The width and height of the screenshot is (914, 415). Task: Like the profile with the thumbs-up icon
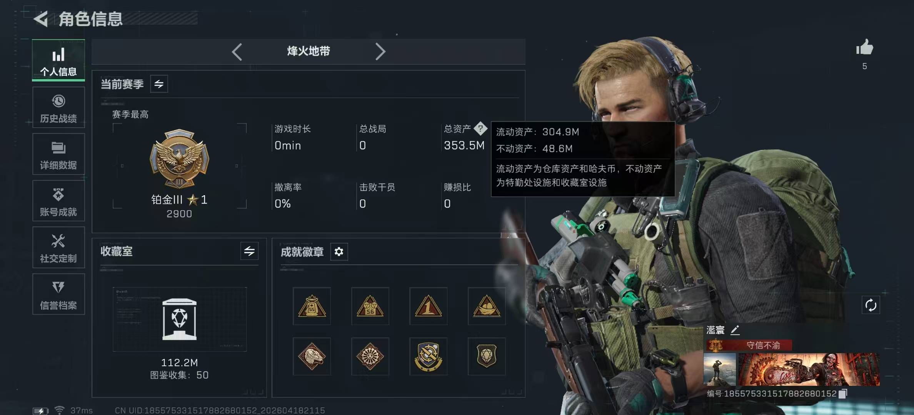pyautogui.click(x=864, y=47)
